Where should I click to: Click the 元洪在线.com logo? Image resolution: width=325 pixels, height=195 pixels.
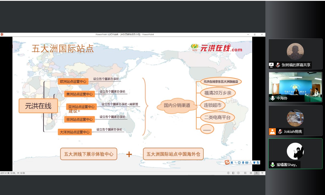(216, 48)
